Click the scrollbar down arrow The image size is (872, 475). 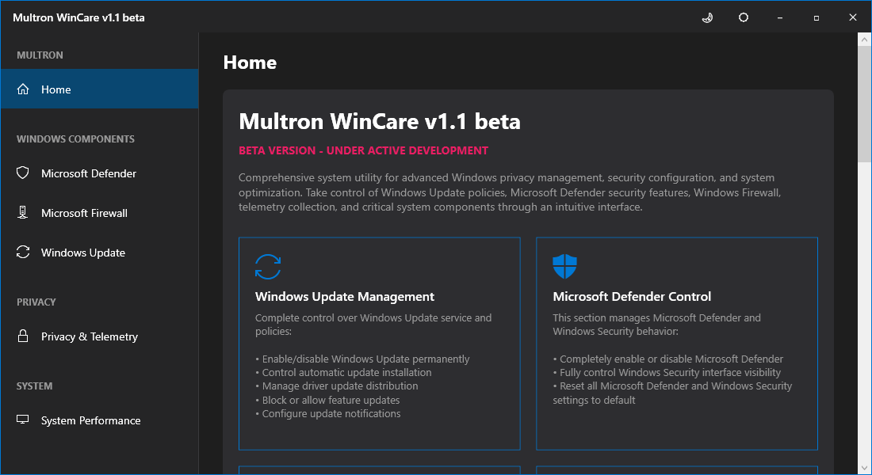(x=864, y=468)
